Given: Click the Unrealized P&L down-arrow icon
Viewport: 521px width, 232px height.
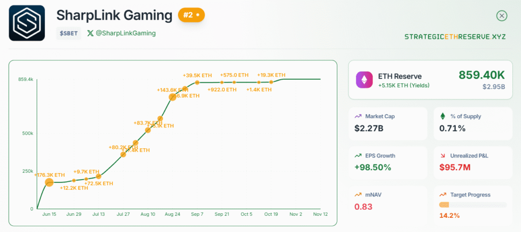Looking at the screenshot, I should pos(443,155).
